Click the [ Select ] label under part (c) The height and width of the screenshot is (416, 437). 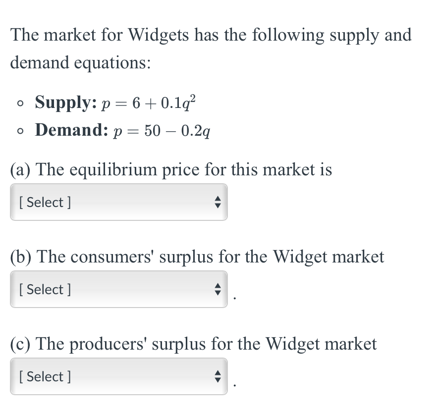45,376
